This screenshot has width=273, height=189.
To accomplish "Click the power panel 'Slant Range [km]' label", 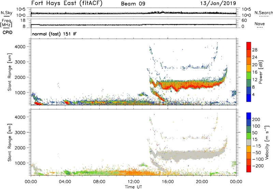I will click(10, 72).
